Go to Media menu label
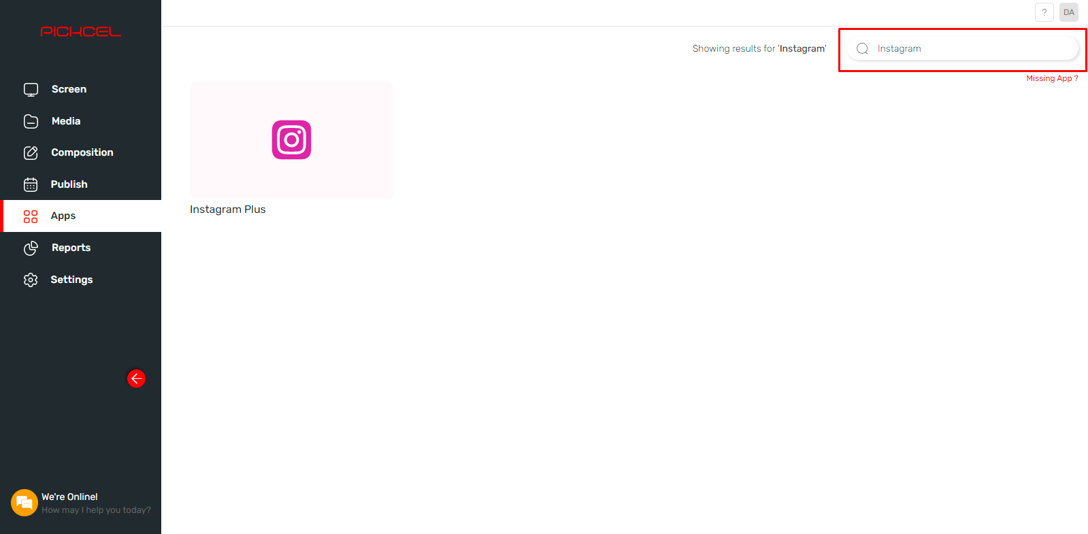The width and height of the screenshot is (1088, 534). [66, 121]
